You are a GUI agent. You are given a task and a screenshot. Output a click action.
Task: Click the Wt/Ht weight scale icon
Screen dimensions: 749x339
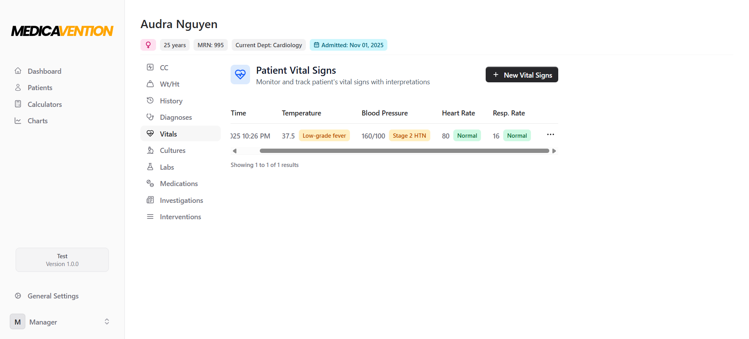click(150, 83)
